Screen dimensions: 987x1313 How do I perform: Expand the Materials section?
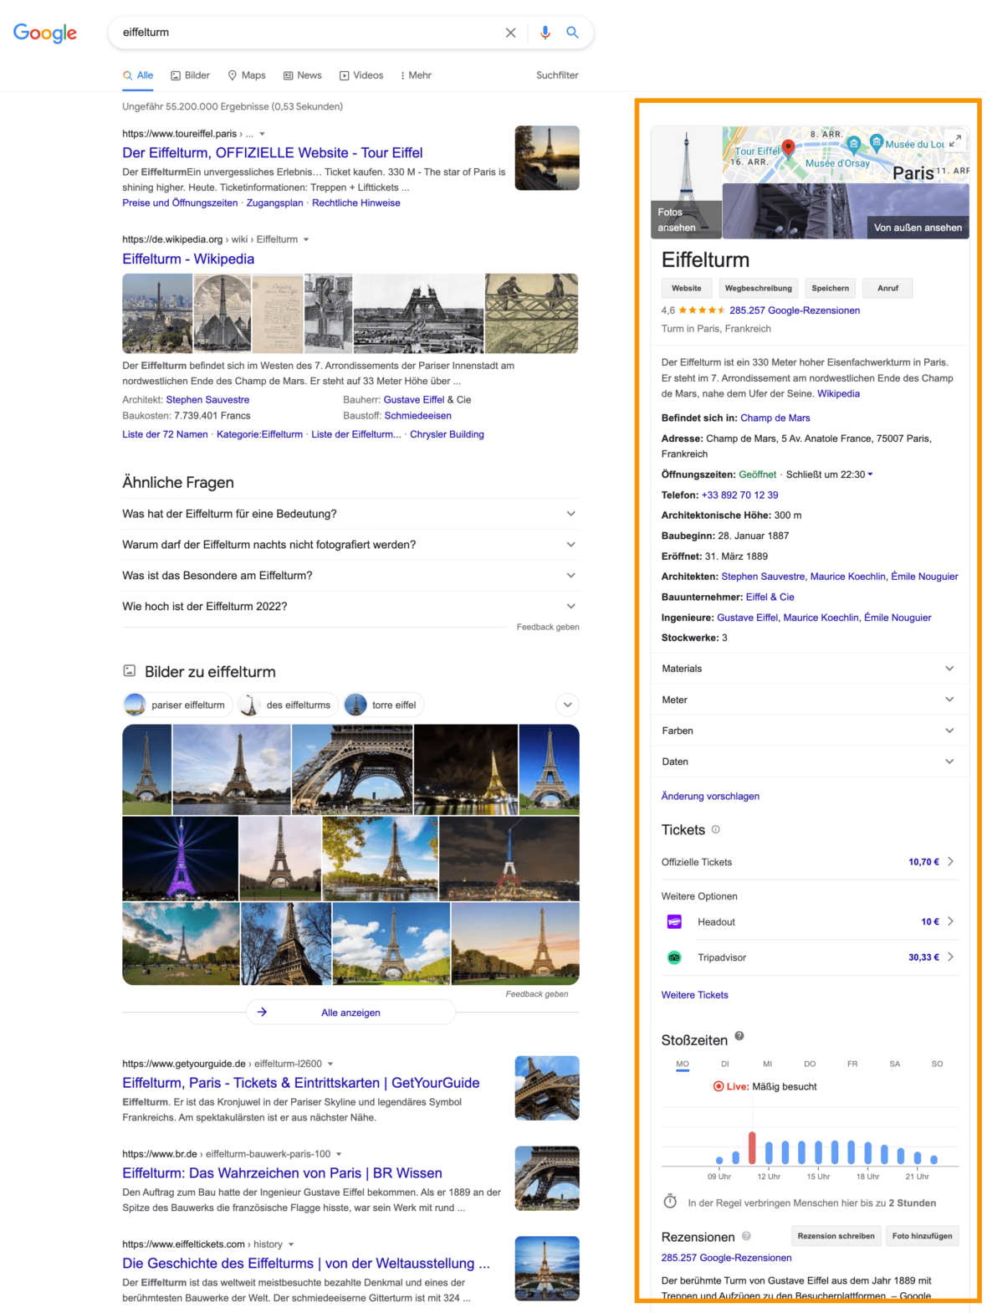pos(810,669)
